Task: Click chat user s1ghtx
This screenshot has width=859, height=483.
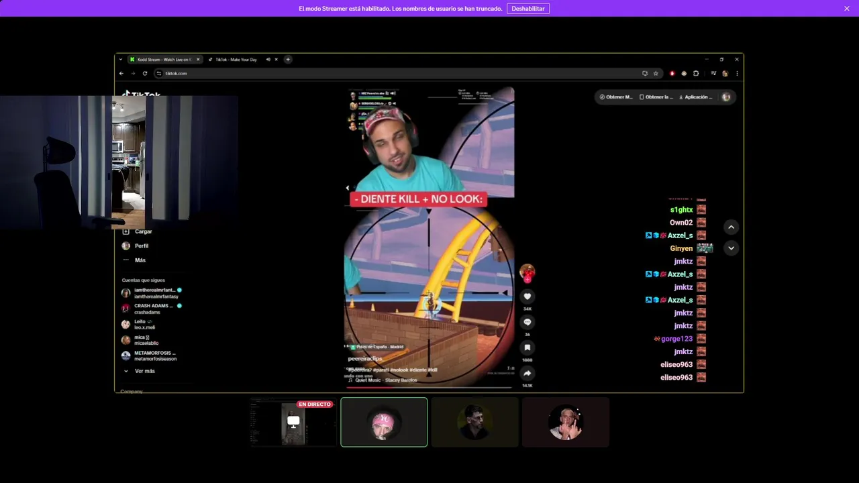Action: (681, 210)
